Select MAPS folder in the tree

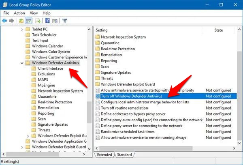coord(43,79)
